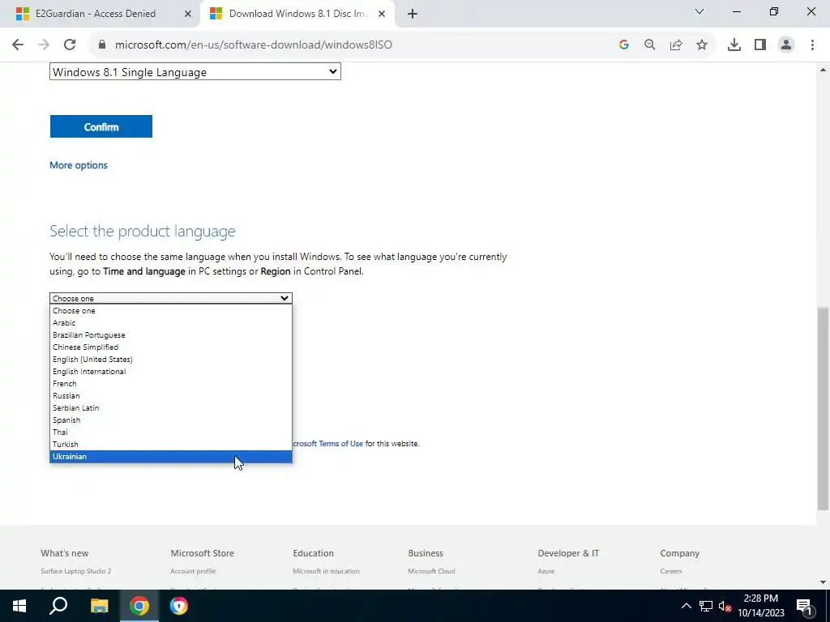830x622 pixels.
Task: Select Turkish from the language list
Action: [x=170, y=445]
